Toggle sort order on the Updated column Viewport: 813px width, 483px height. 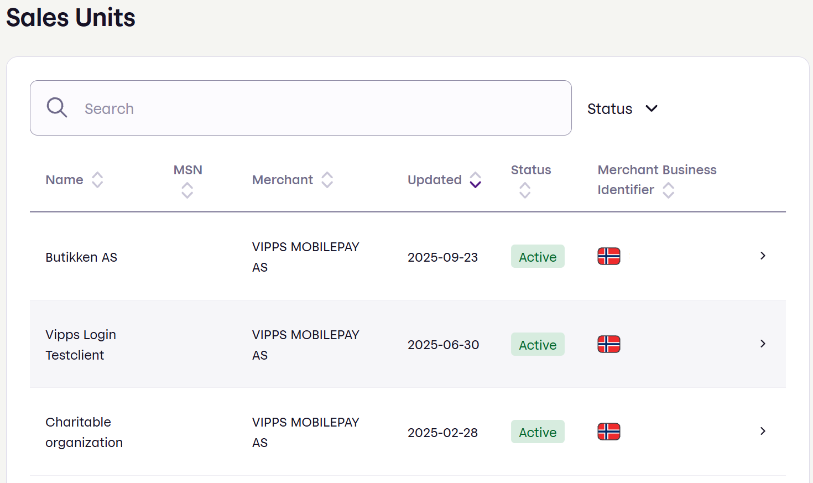[x=476, y=180]
